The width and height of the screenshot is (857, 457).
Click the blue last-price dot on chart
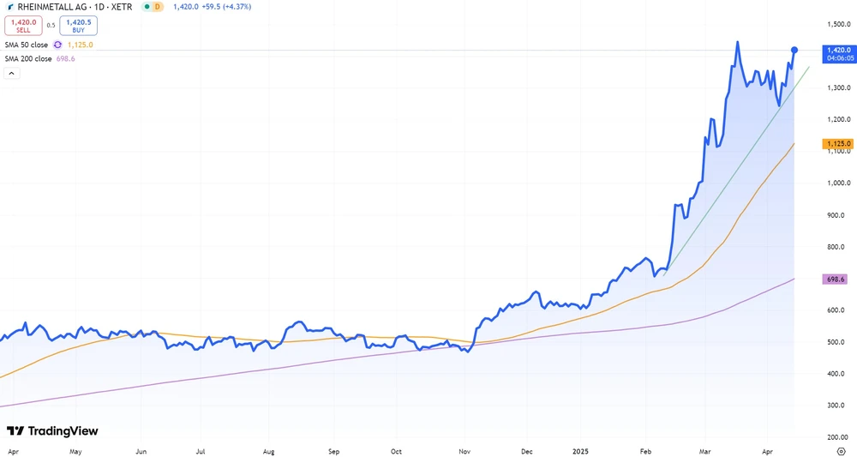point(794,51)
